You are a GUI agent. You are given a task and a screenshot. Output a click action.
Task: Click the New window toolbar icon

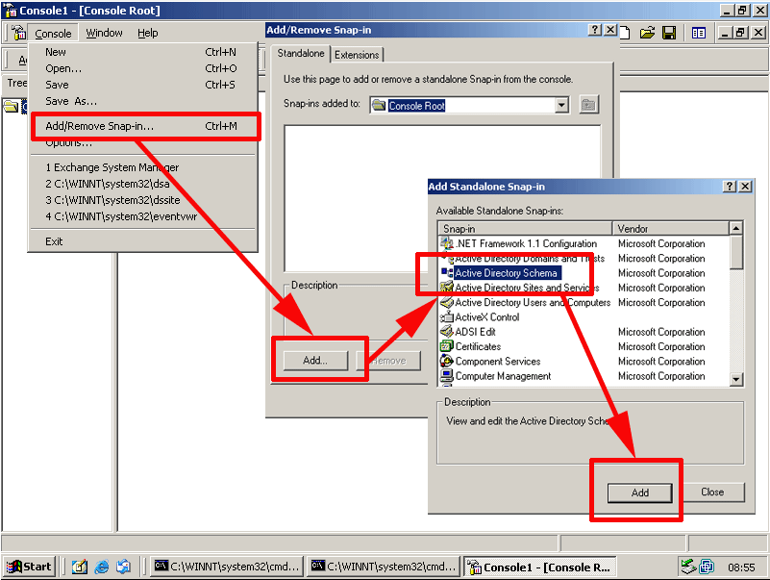click(x=698, y=33)
